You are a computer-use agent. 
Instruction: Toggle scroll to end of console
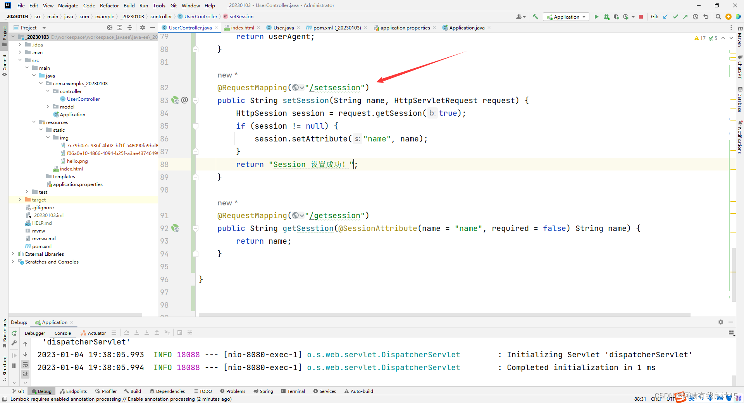pyautogui.click(x=25, y=374)
